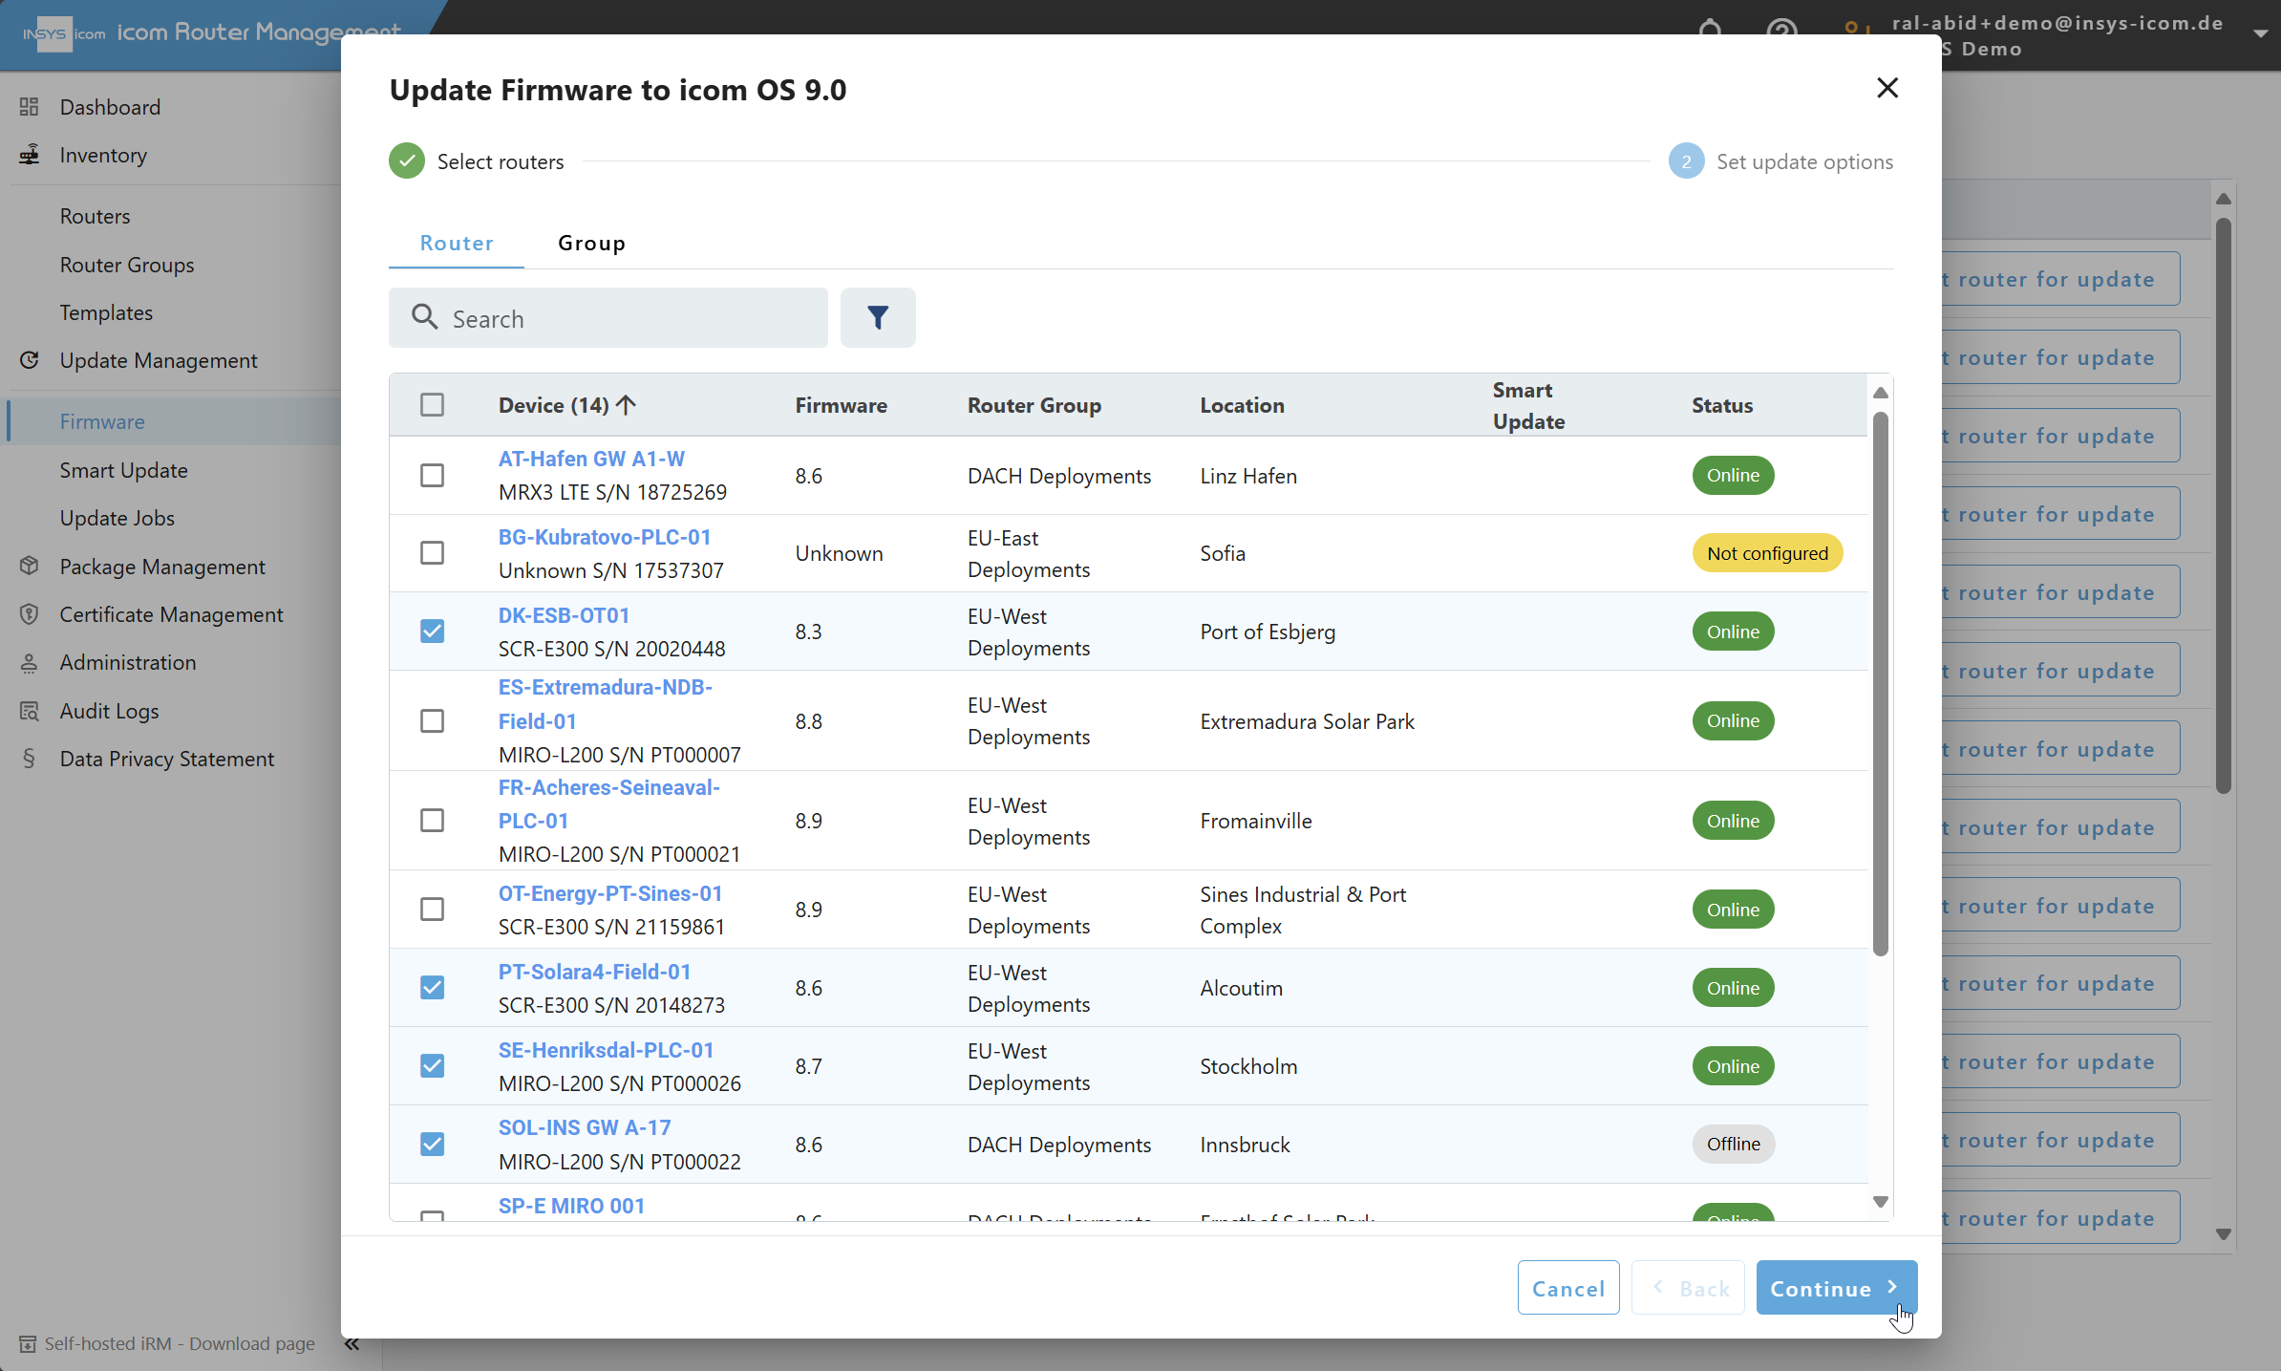2281x1371 pixels.
Task: Click the Update Management refresh icon
Action: (x=30, y=360)
